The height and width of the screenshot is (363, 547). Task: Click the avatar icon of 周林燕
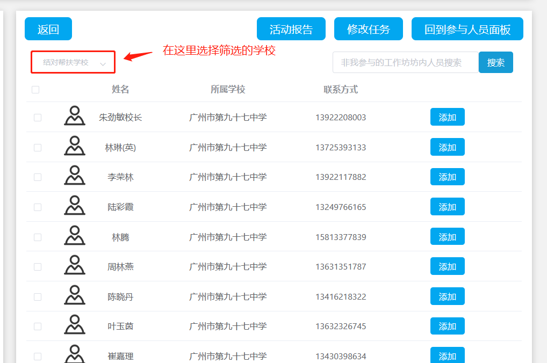[75, 265]
